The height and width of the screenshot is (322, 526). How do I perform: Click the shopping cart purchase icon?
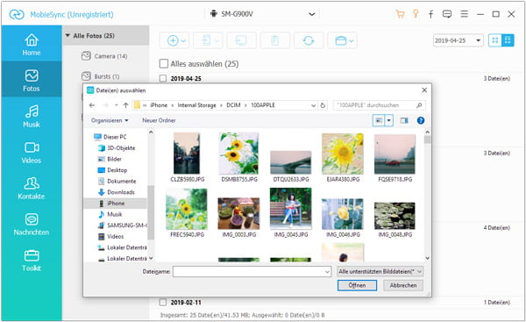tap(400, 14)
